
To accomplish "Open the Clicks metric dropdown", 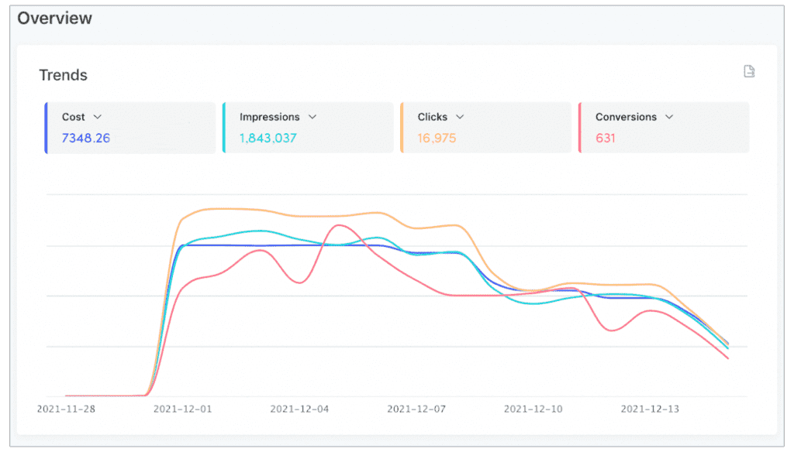I will click(461, 117).
